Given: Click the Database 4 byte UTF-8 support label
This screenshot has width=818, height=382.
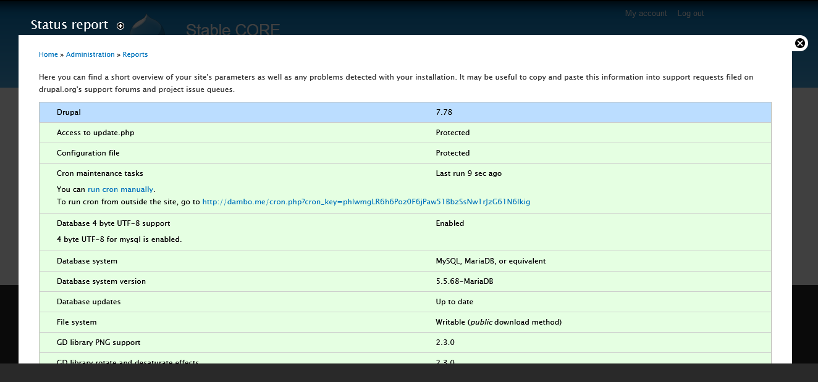Looking at the screenshot, I should 113,223.
